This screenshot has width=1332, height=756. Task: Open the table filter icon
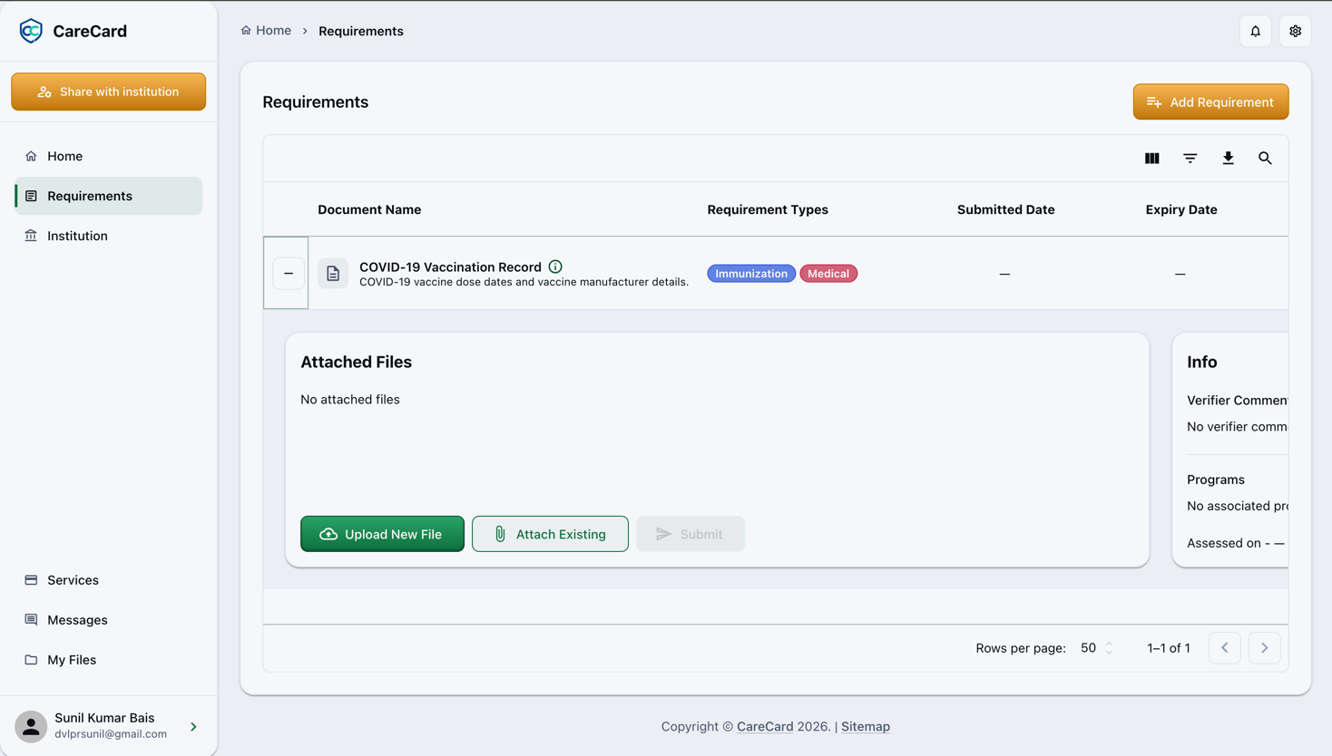tap(1190, 159)
